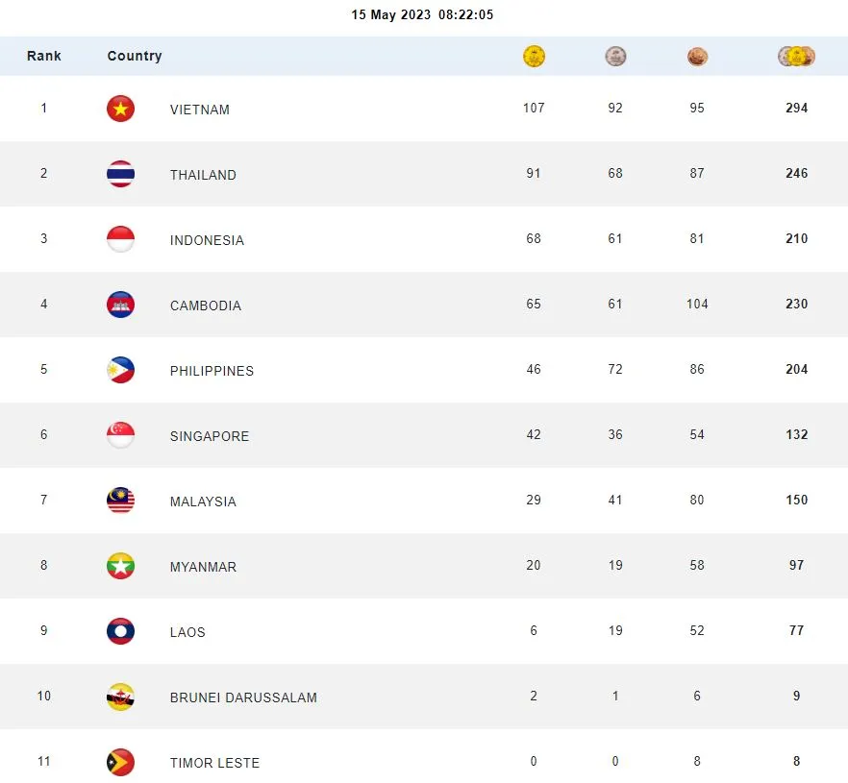Click the Cambodia flag icon
The height and width of the screenshot is (783, 848).
pyautogui.click(x=120, y=305)
